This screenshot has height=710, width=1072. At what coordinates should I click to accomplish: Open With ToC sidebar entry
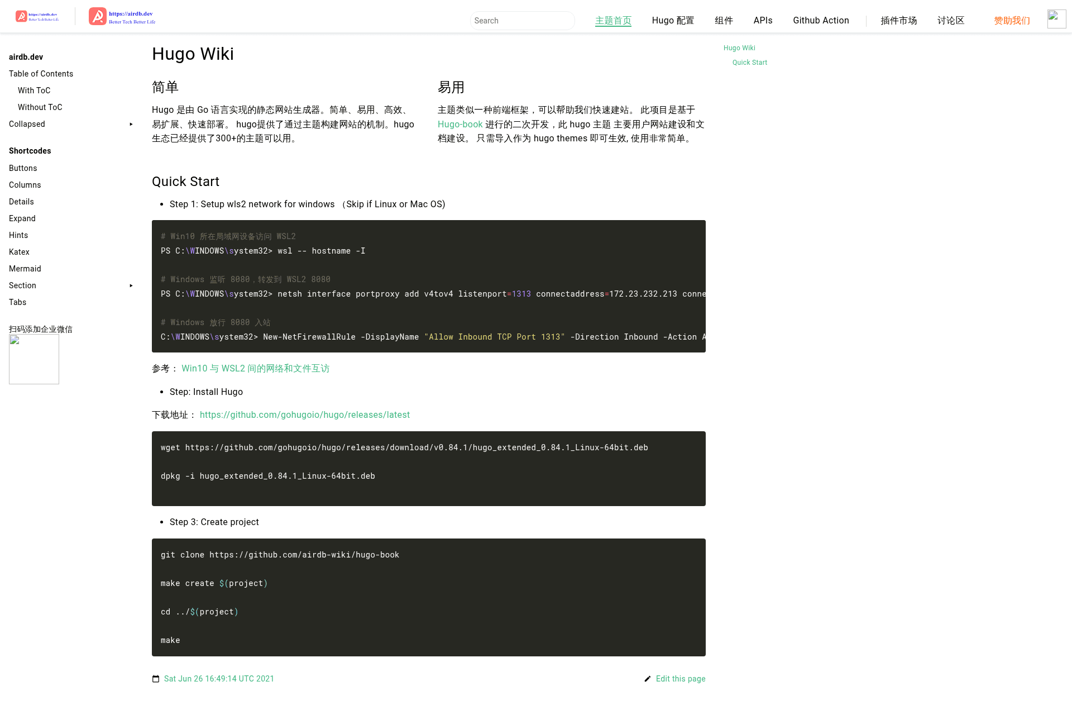pos(34,90)
